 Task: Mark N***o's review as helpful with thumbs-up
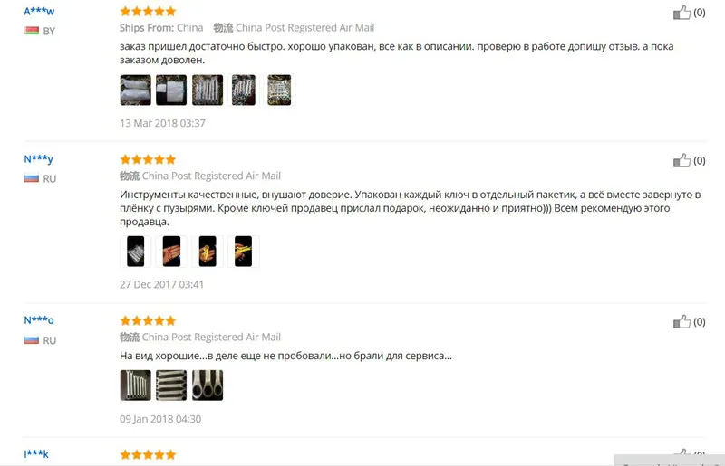[x=681, y=321]
